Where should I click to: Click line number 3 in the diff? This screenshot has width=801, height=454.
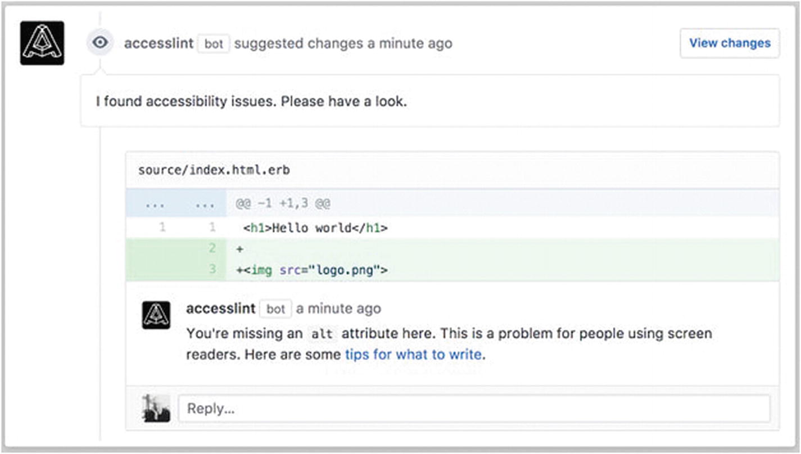coord(212,270)
